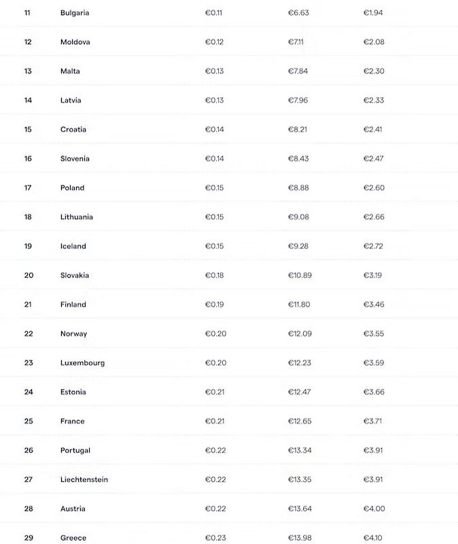The height and width of the screenshot is (544, 458).
Task: Select the €10.89 value for Slovakia
Action: tap(299, 275)
